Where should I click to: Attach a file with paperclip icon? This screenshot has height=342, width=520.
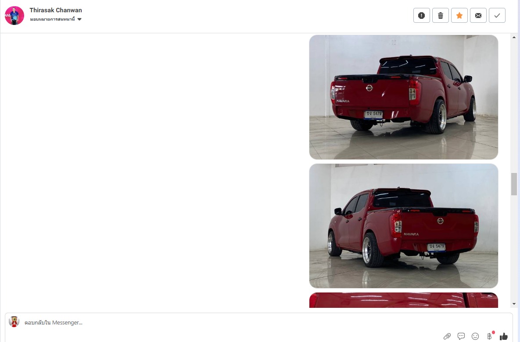[x=447, y=336]
